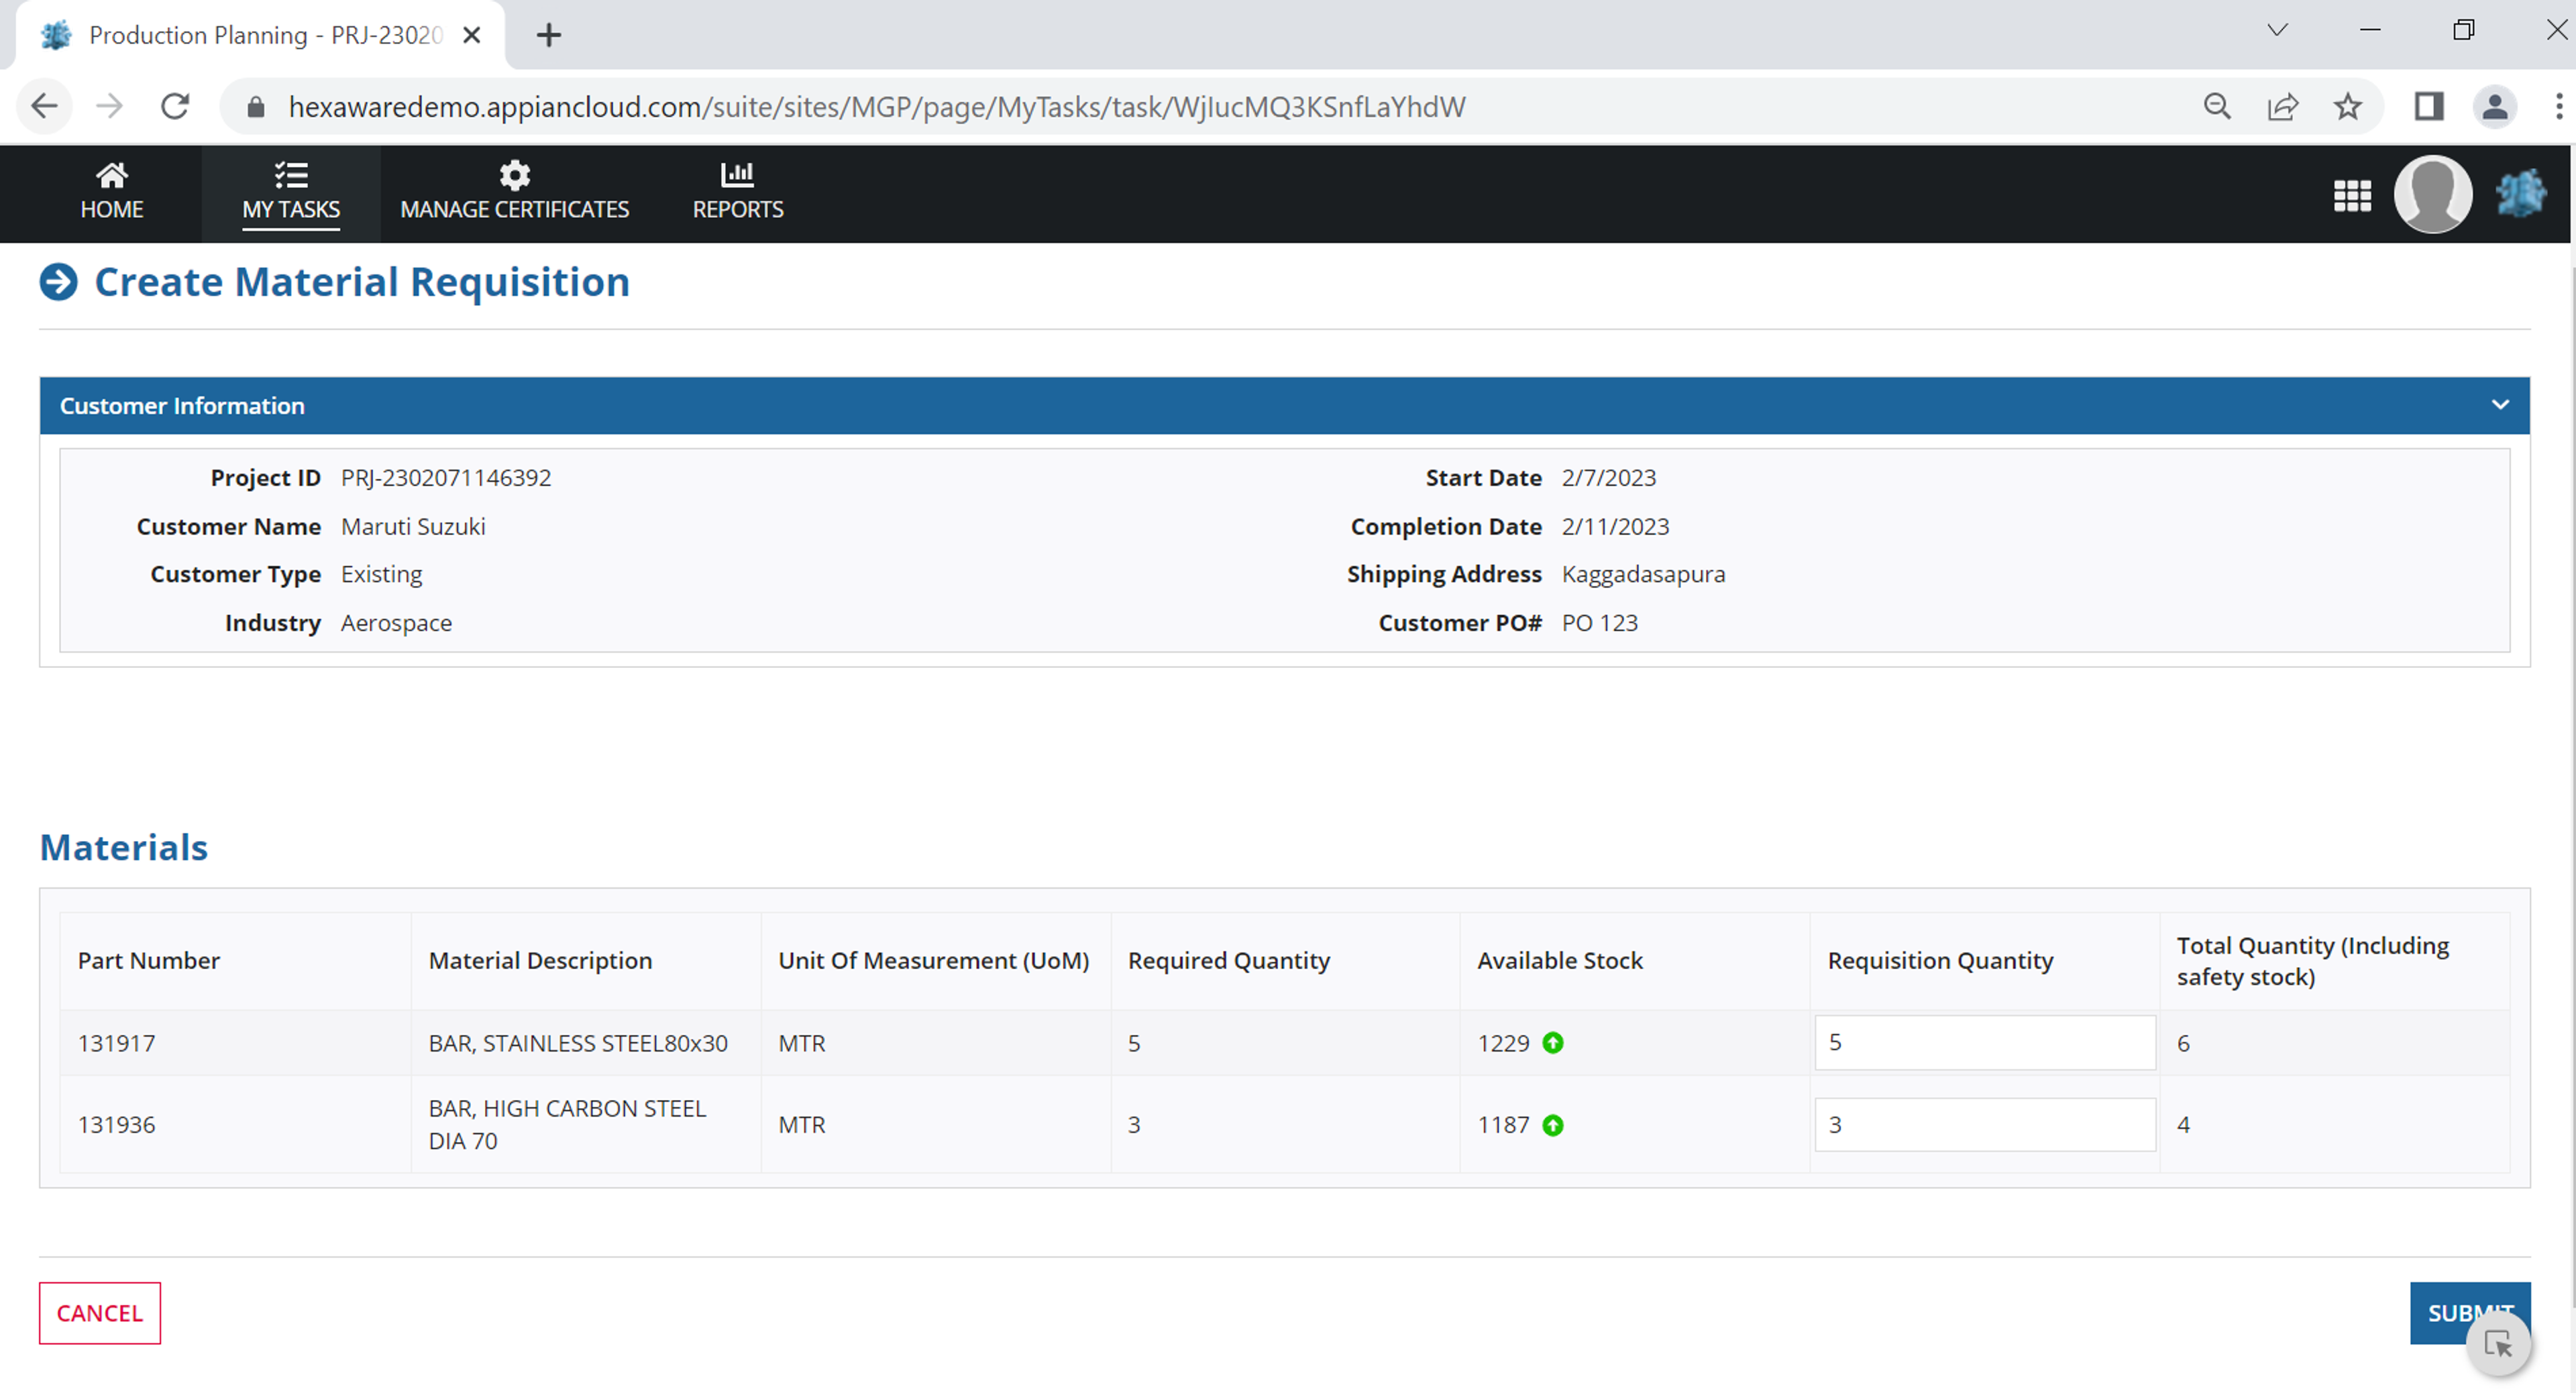Open MANAGE CERTIFICATES page
2576x1393 pixels.
[x=514, y=193]
